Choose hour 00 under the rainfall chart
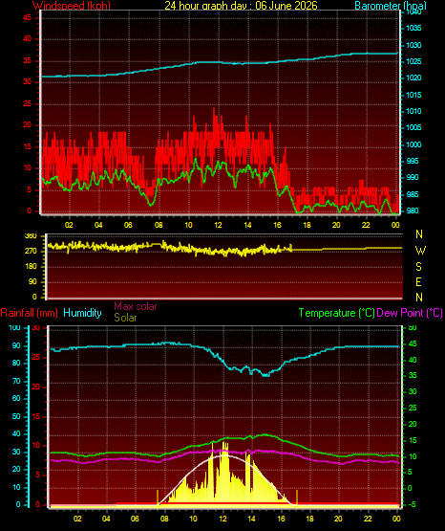 coord(396,519)
